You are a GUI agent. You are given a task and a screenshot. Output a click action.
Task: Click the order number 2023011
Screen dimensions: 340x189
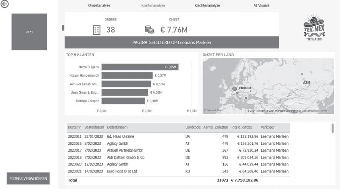75,136
